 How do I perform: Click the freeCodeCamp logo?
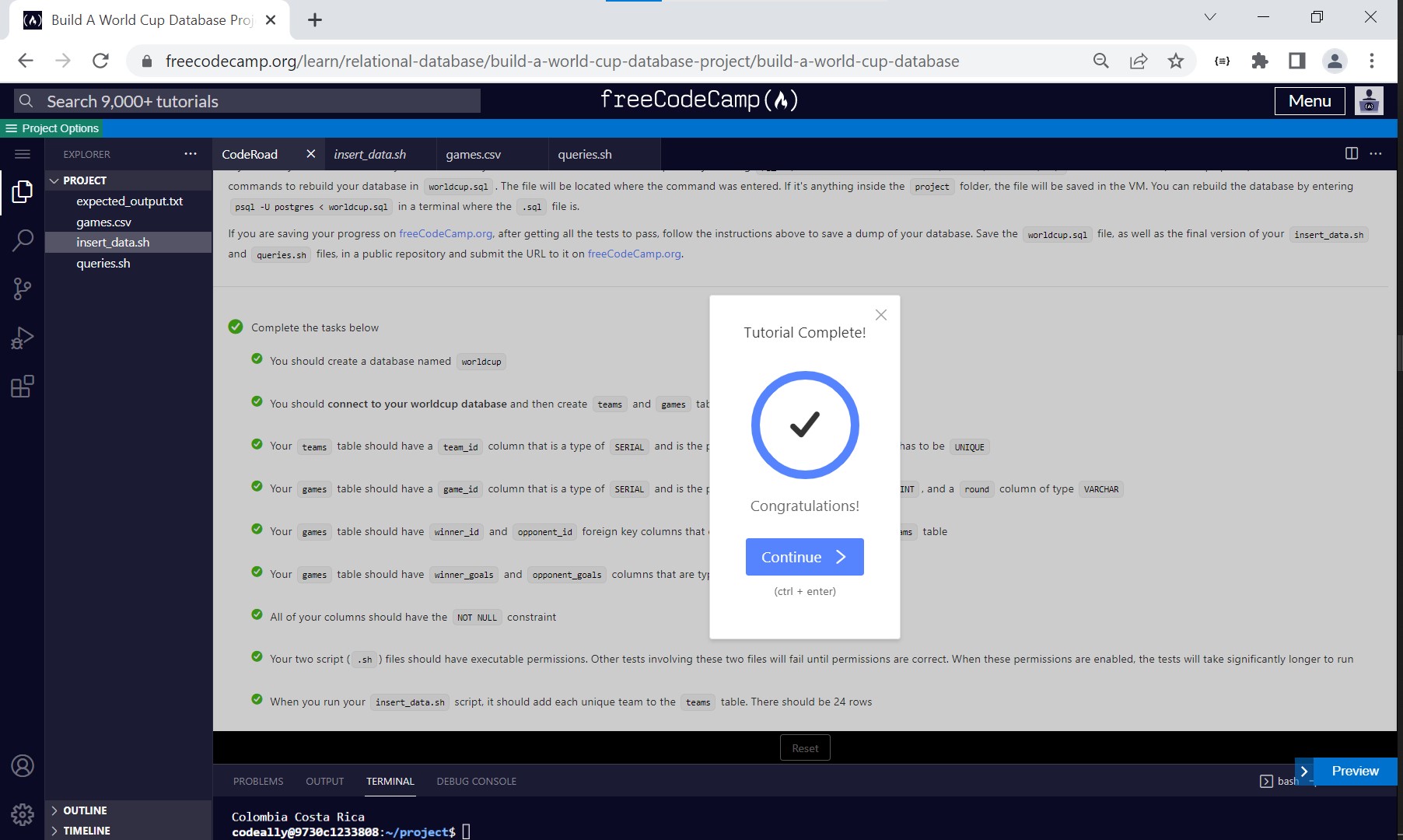699,100
